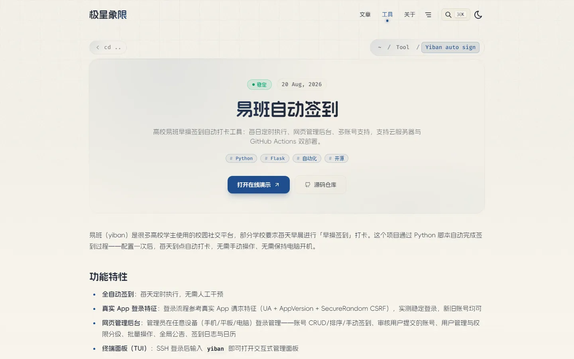Screen dimensions: 574x359
Task: Select the Python tag
Action: tap(241, 158)
